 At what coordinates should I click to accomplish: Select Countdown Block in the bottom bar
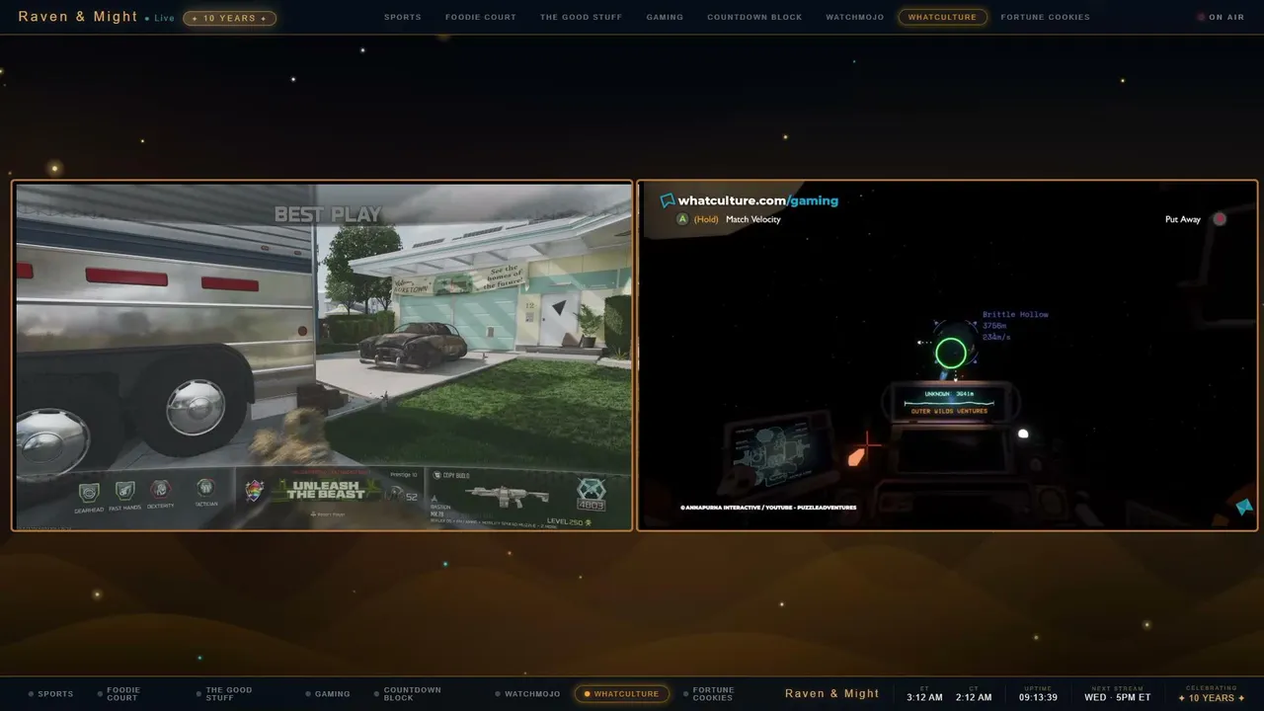(x=408, y=694)
